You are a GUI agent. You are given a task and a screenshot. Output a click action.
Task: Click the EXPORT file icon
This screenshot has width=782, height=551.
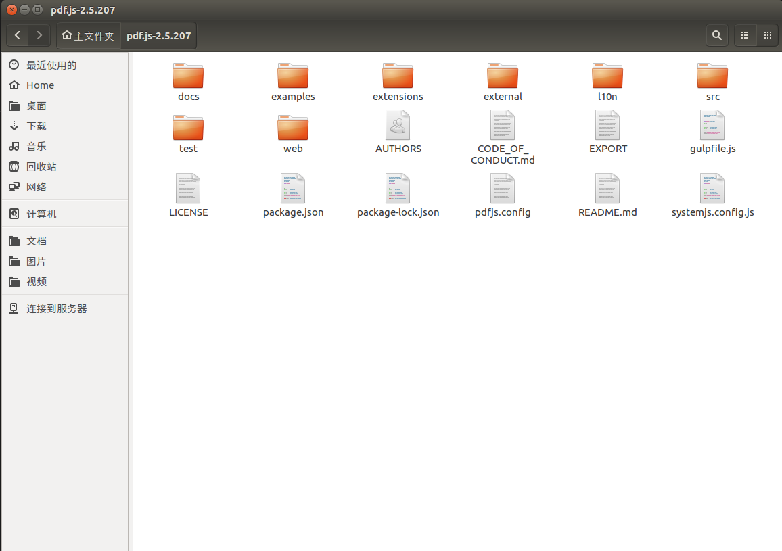(x=607, y=125)
